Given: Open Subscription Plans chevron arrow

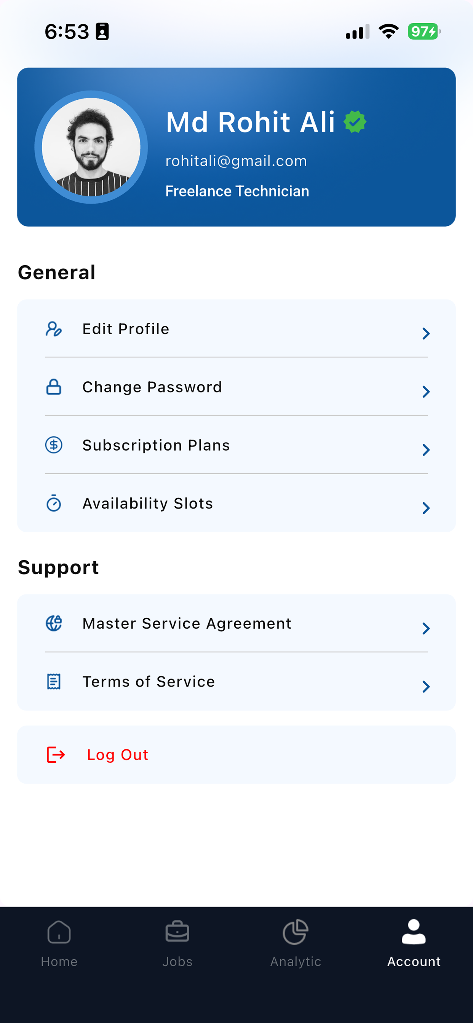Looking at the screenshot, I should pyautogui.click(x=426, y=449).
